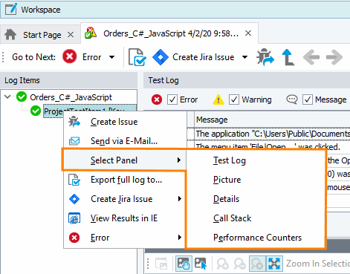Choose Export full log to... menu item
350x274 pixels.
pyautogui.click(x=125, y=180)
